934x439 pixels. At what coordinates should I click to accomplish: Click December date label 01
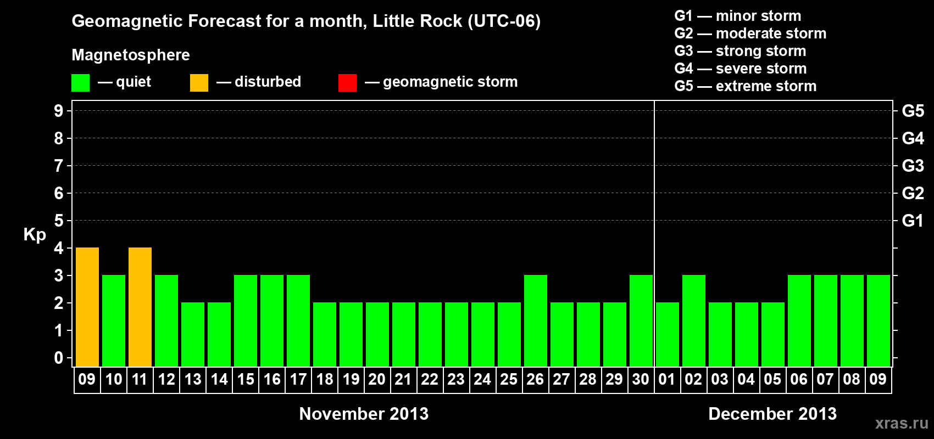coord(667,380)
